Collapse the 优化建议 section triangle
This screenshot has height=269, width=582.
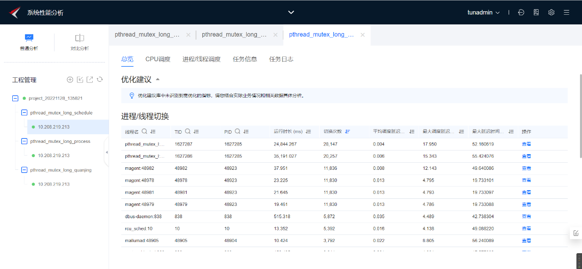pos(158,79)
